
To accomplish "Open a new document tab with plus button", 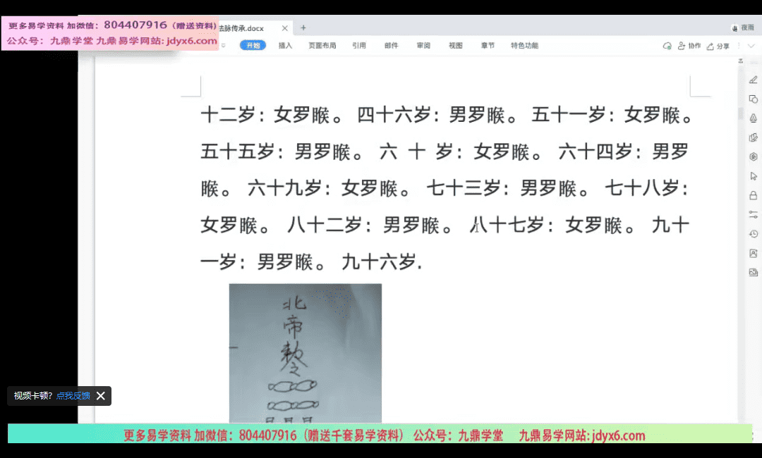I will coord(303,28).
